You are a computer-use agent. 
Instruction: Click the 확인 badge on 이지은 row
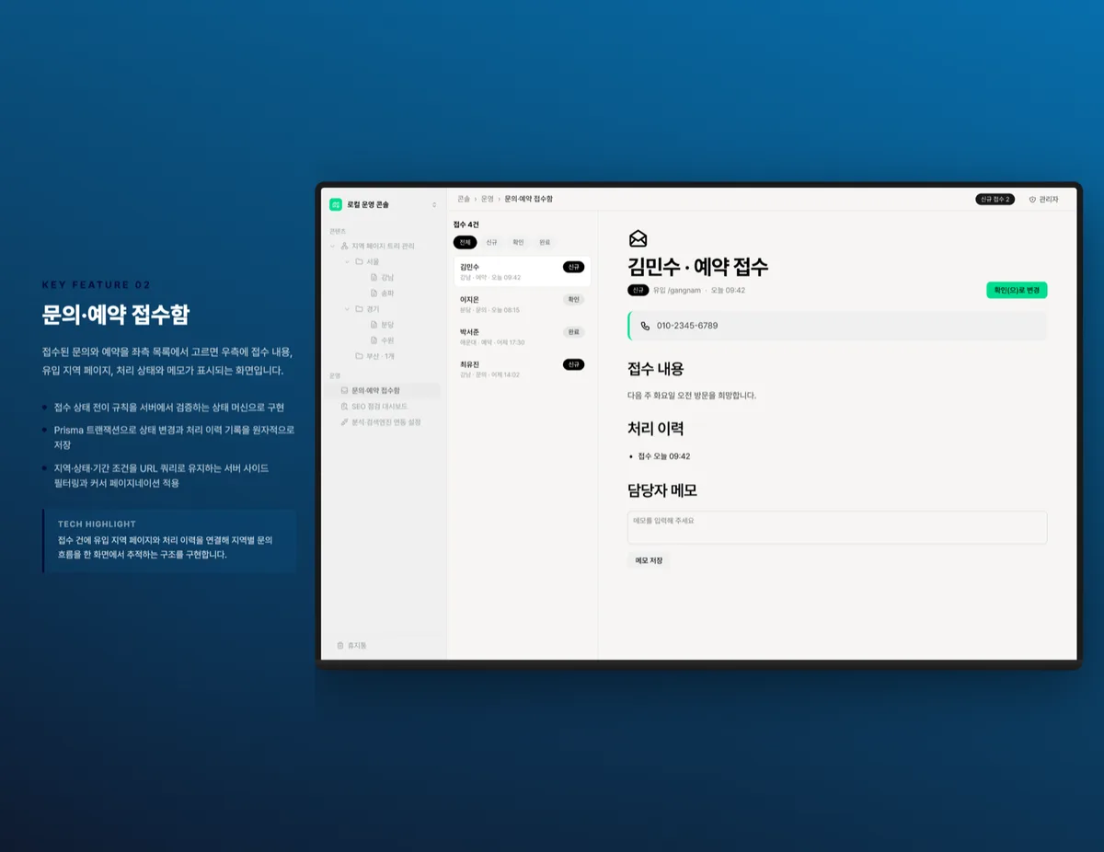[x=573, y=299]
